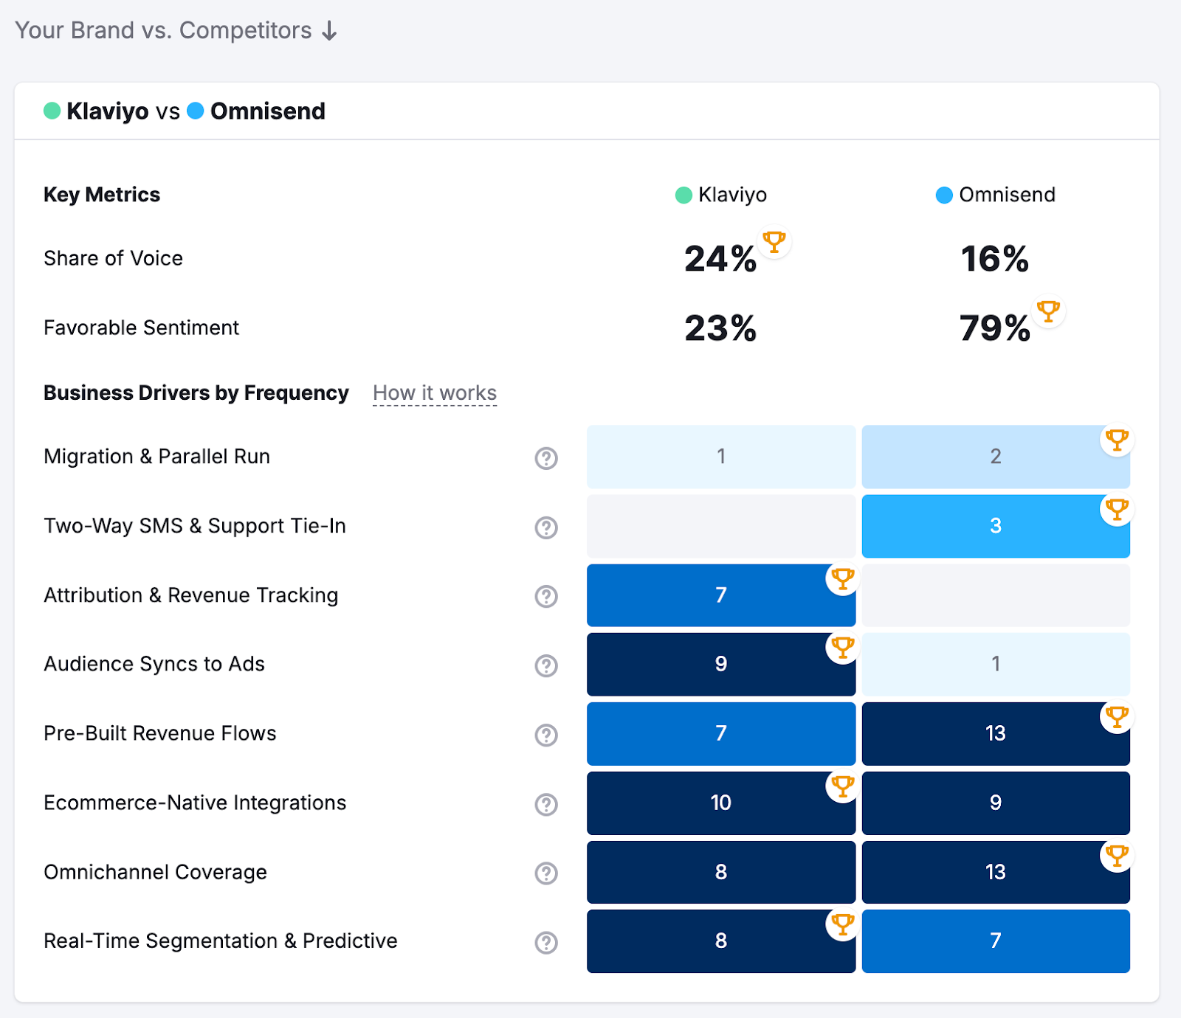The image size is (1181, 1018).
Task: Click trophy icon beside Omnisend 79% sentiment
Action: point(1048,311)
